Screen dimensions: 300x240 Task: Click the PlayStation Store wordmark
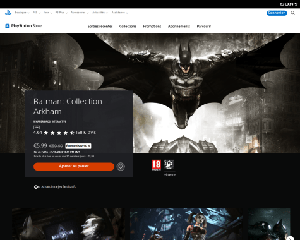pyautogui.click(x=27, y=26)
